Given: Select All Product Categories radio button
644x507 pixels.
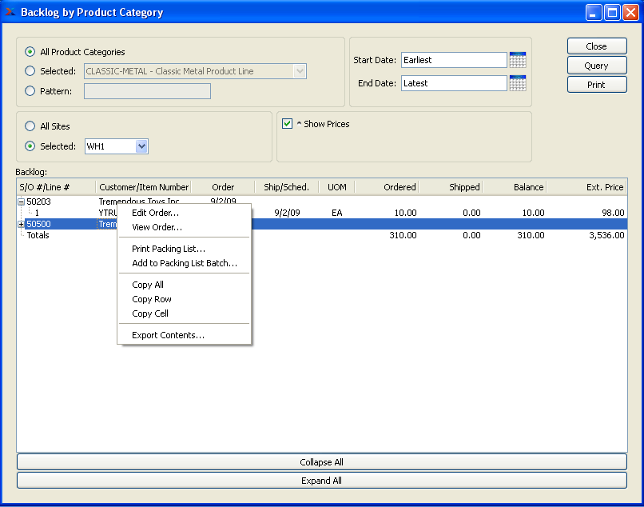Looking at the screenshot, I should point(30,52).
